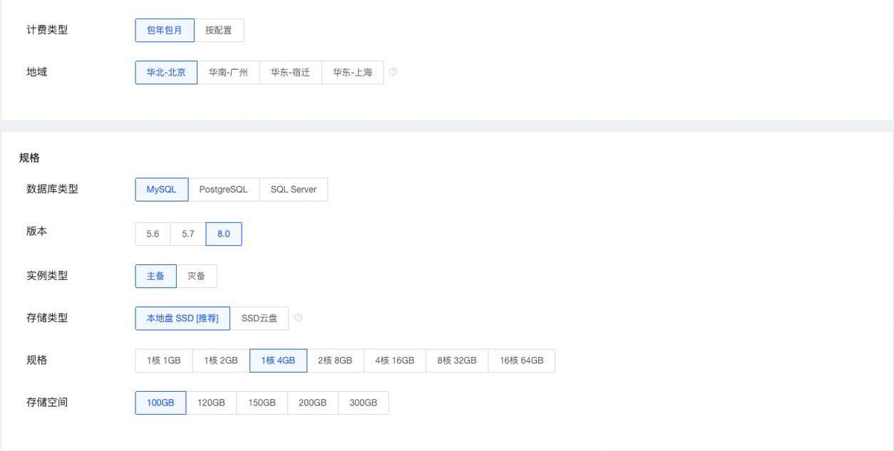Click the help icon next to region options
Viewport: 894px width, 451px height.
coord(393,72)
